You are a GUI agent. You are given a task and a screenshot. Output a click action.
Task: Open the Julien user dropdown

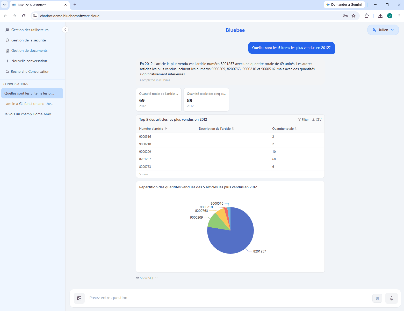[383, 30]
